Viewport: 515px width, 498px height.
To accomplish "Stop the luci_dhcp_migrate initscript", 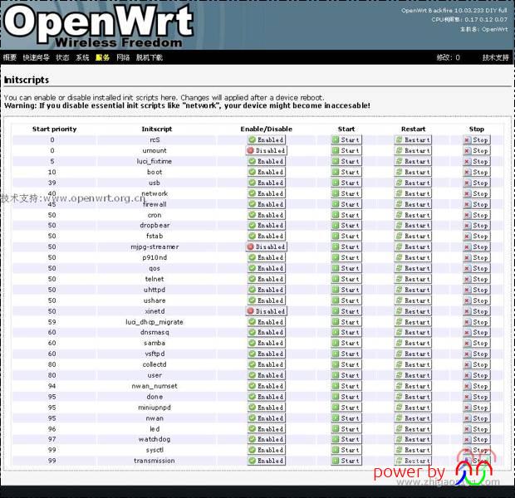I will click(x=477, y=322).
